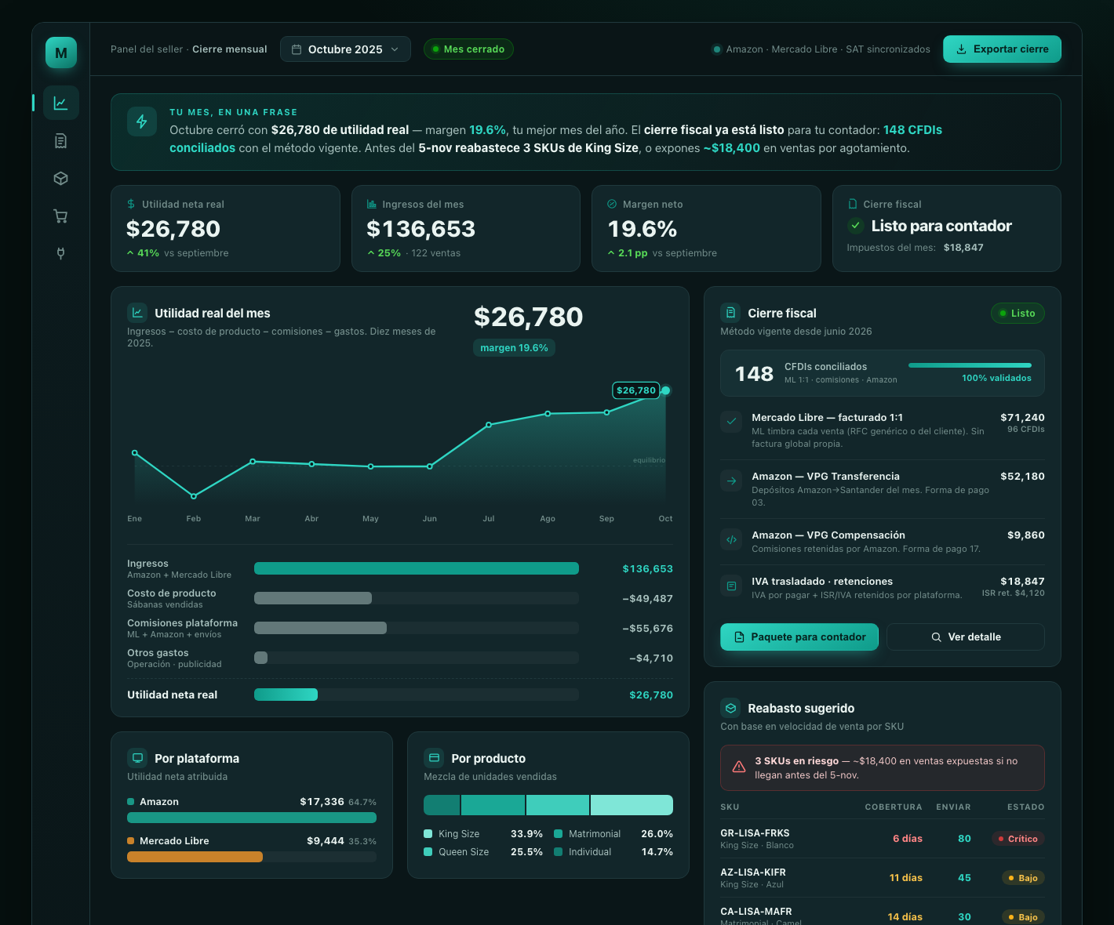This screenshot has height=925, width=1114.
Task: Click the $26,780 chart tooltip label
Action: (x=635, y=390)
